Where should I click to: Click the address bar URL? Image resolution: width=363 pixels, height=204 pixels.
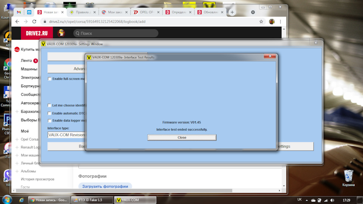tap(97, 22)
